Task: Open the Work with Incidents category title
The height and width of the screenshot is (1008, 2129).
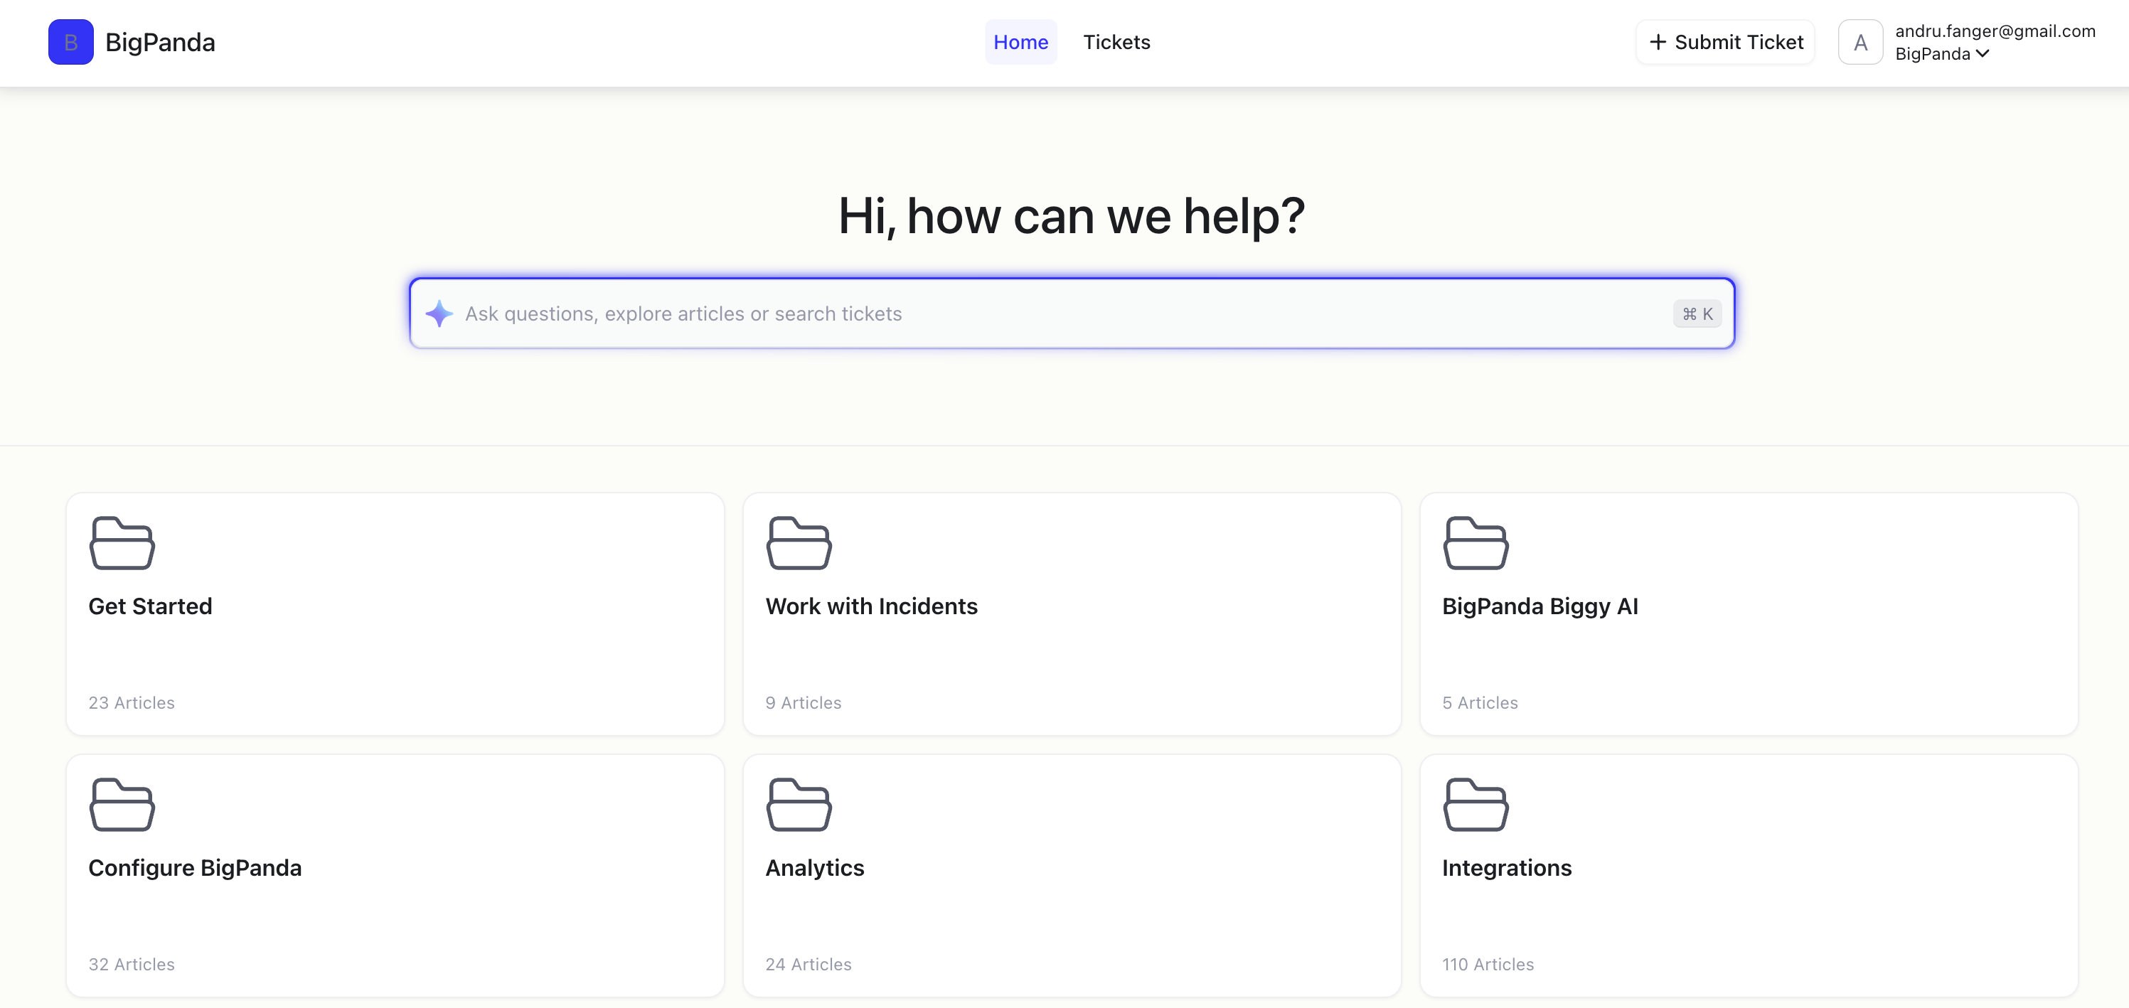Action: [871, 606]
